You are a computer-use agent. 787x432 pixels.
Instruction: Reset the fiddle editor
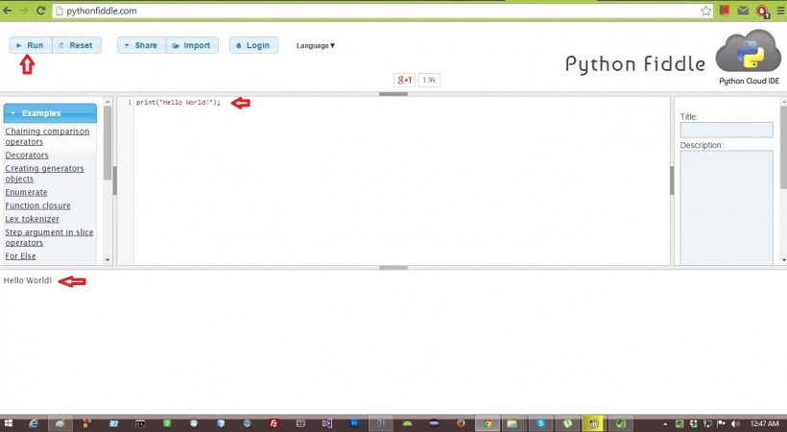coord(76,45)
